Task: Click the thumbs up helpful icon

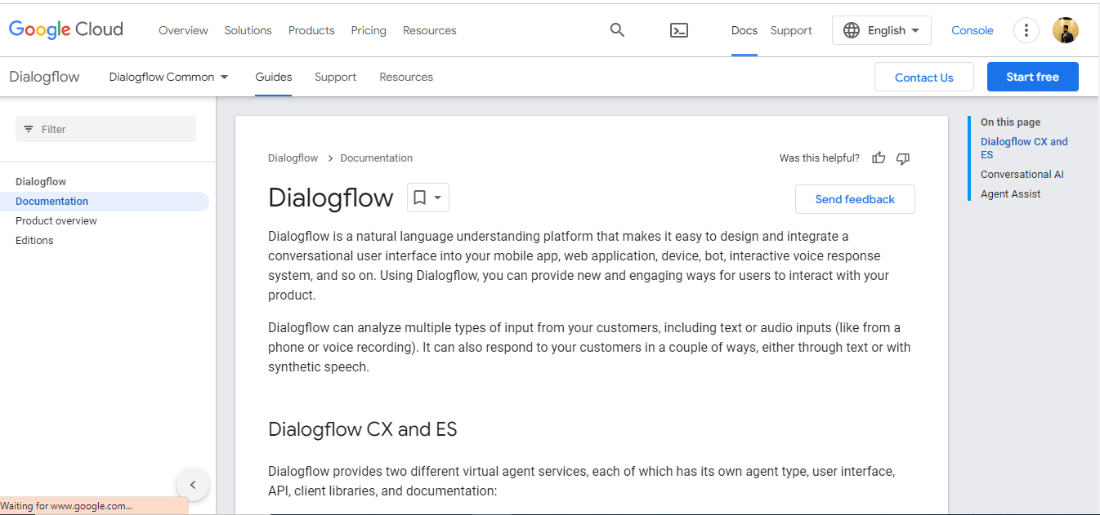Action: (x=879, y=158)
